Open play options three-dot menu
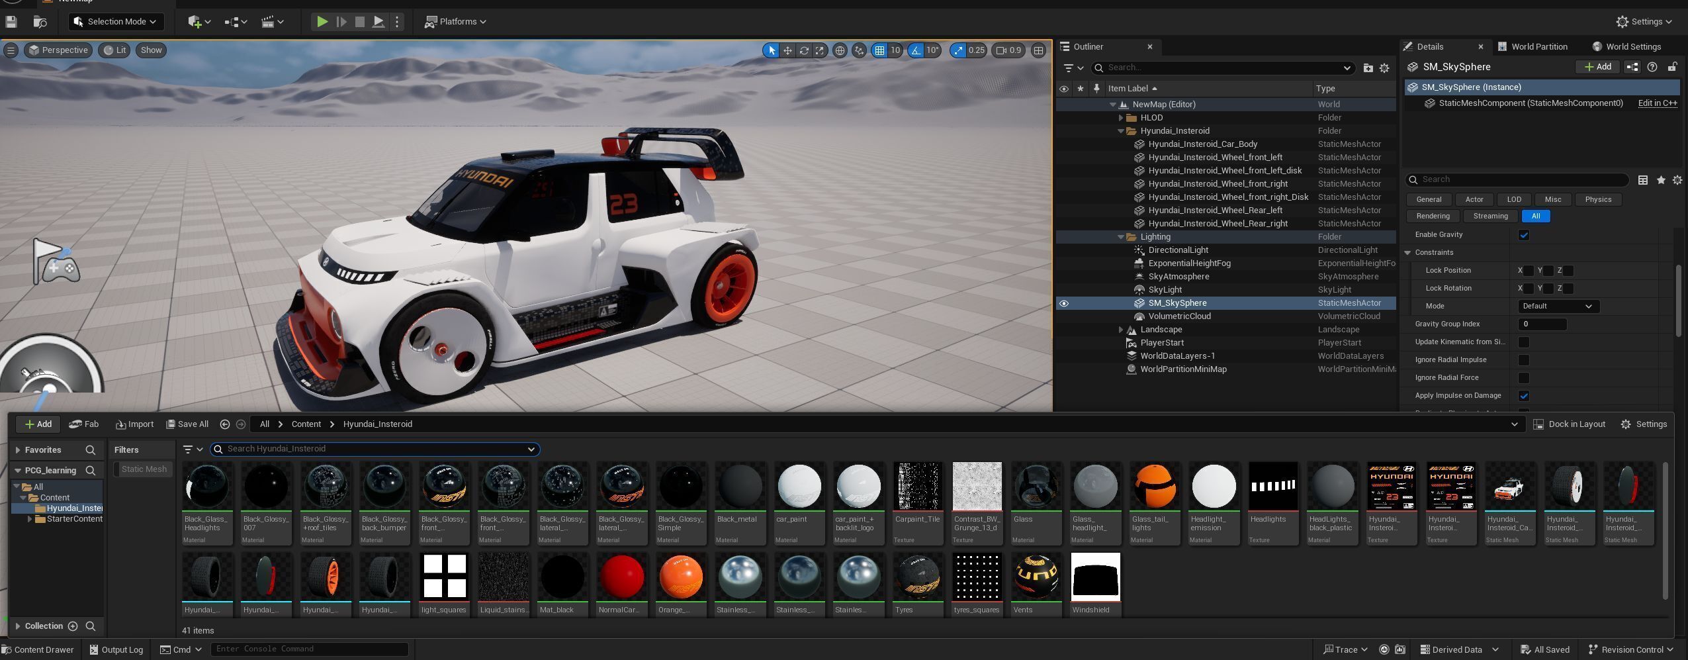1688x660 pixels. click(x=397, y=22)
